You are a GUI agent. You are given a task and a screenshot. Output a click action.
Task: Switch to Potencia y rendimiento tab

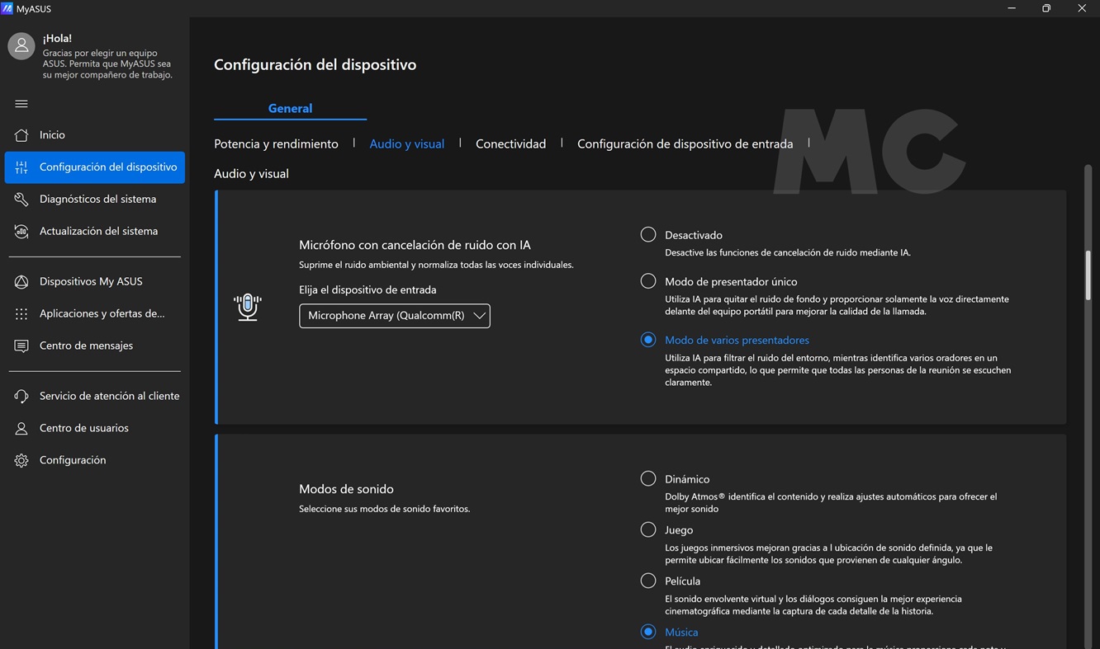pos(276,144)
